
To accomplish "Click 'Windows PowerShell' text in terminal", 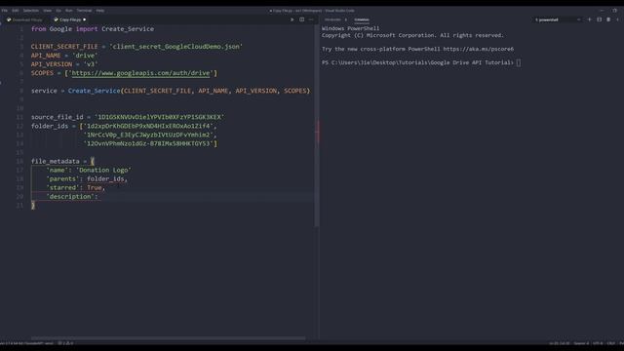I will pos(350,28).
